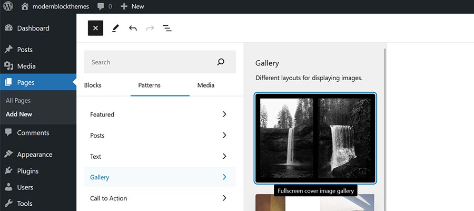Click the Undo arrow icon

133,28
